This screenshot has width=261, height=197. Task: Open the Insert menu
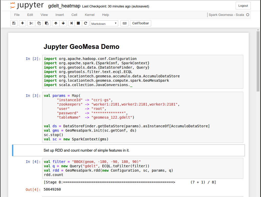60,15
